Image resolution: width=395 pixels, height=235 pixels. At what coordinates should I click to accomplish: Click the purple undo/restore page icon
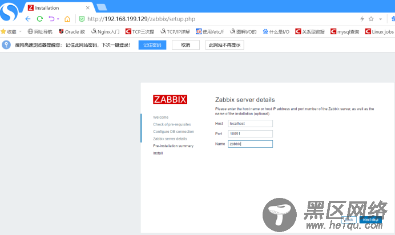(x=51, y=19)
